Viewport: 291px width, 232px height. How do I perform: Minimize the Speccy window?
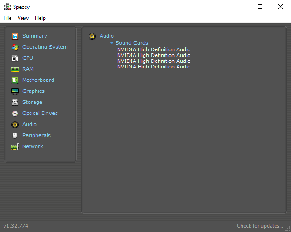point(240,7)
